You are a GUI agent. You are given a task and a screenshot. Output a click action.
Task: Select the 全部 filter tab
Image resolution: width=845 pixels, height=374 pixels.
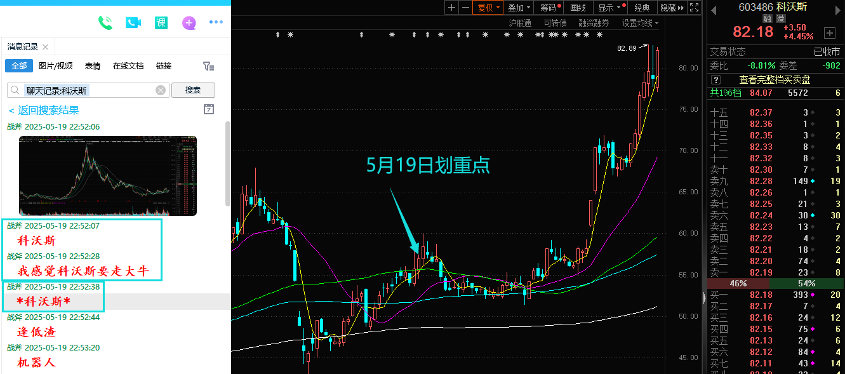(x=19, y=66)
